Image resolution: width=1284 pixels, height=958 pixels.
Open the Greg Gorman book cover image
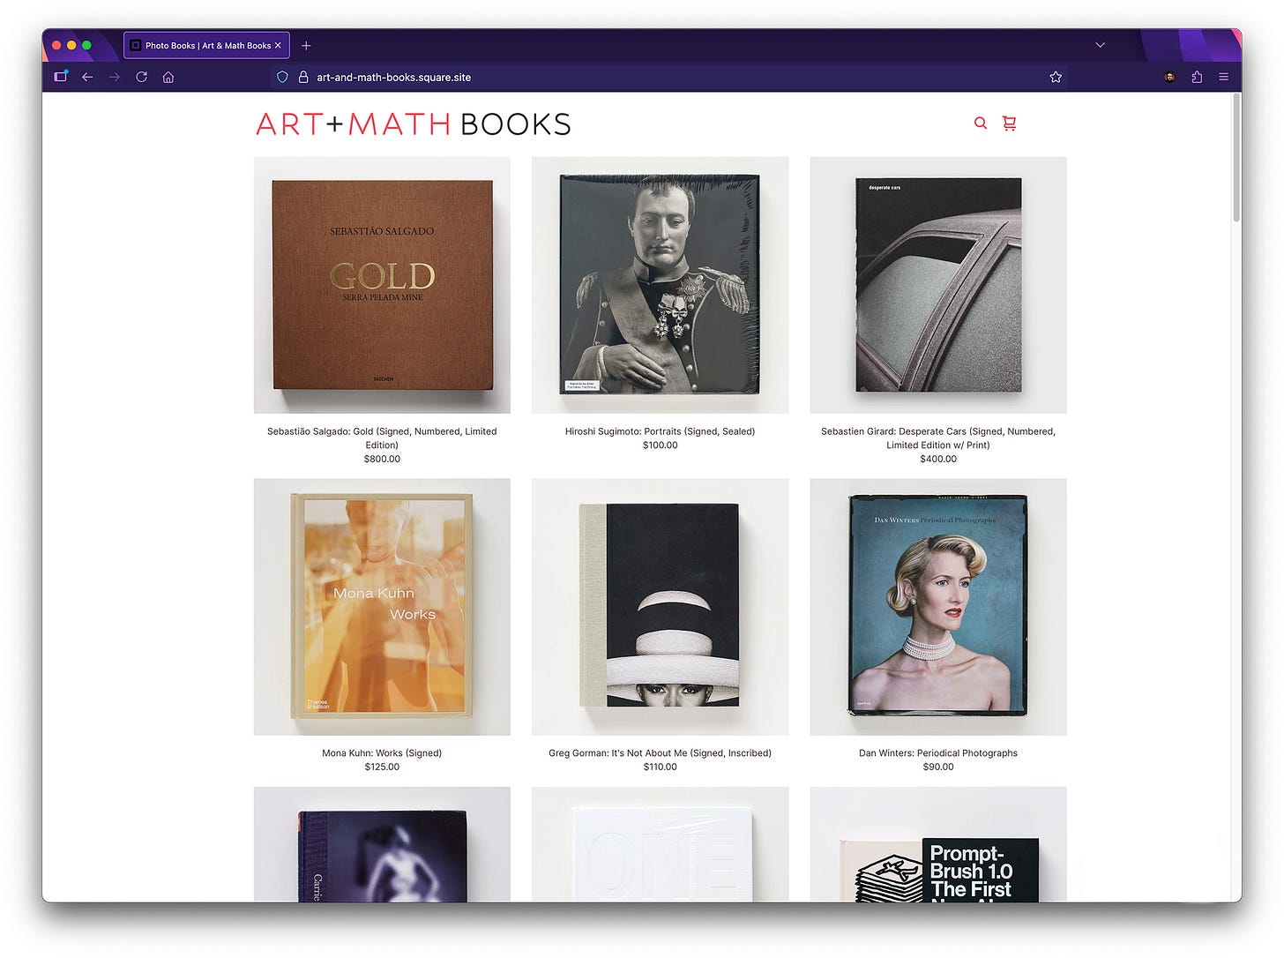[660, 607]
